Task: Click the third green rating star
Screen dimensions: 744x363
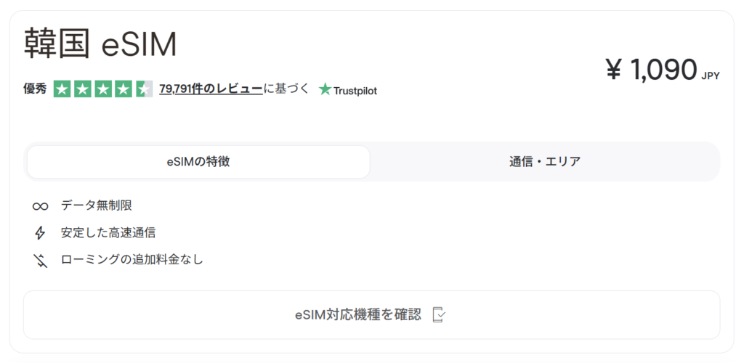Action: point(103,89)
